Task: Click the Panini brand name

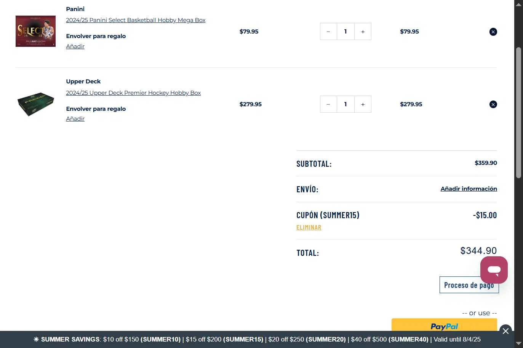Action: [75, 9]
